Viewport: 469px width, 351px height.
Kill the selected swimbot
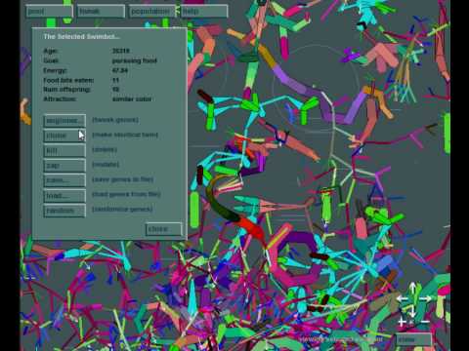point(64,150)
